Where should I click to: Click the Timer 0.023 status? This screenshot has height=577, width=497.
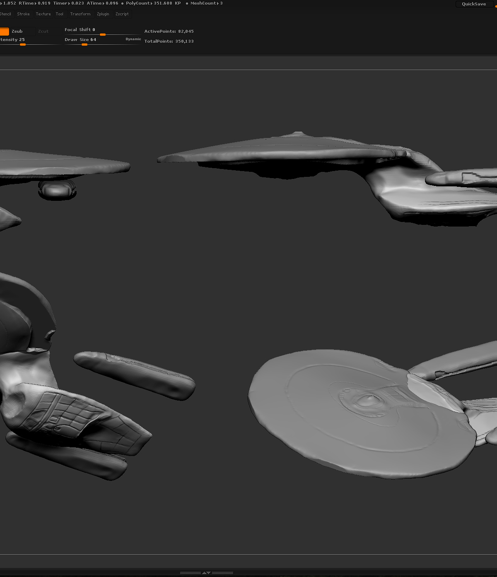pyautogui.click(x=69, y=3)
